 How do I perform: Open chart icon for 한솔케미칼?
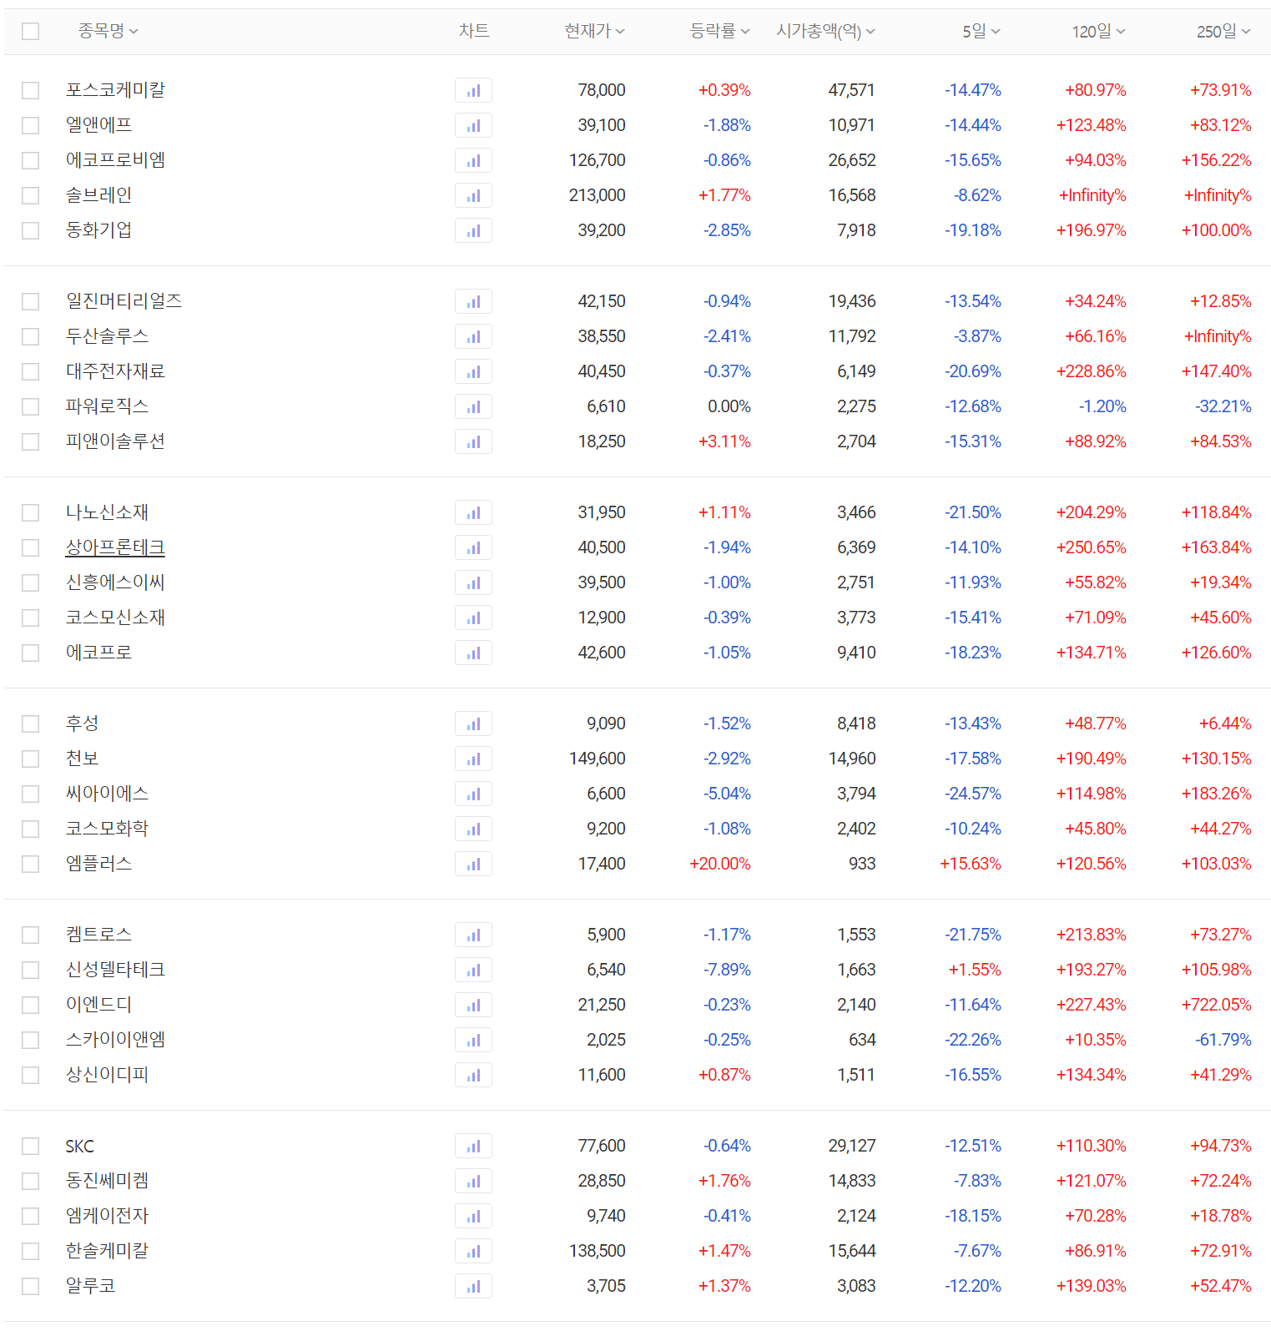tap(473, 1251)
